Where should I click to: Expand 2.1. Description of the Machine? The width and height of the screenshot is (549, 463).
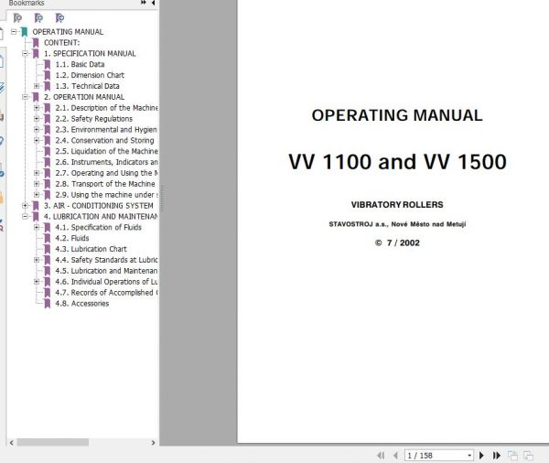click(x=37, y=108)
